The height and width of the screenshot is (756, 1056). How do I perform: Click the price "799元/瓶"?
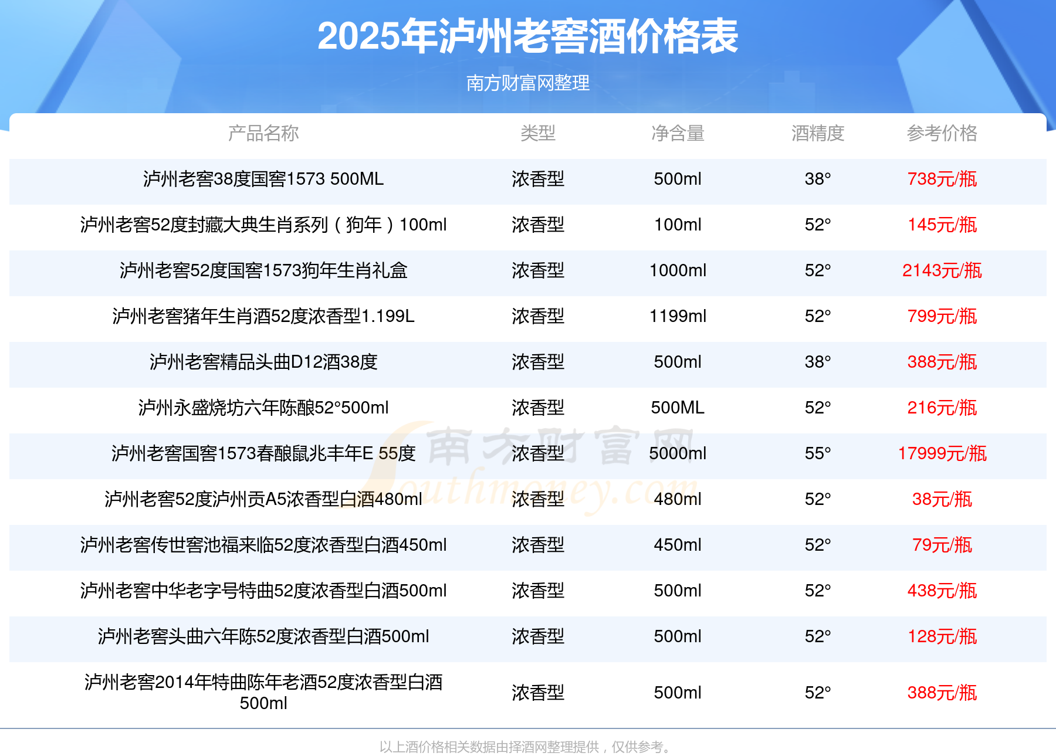coord(942,316)
